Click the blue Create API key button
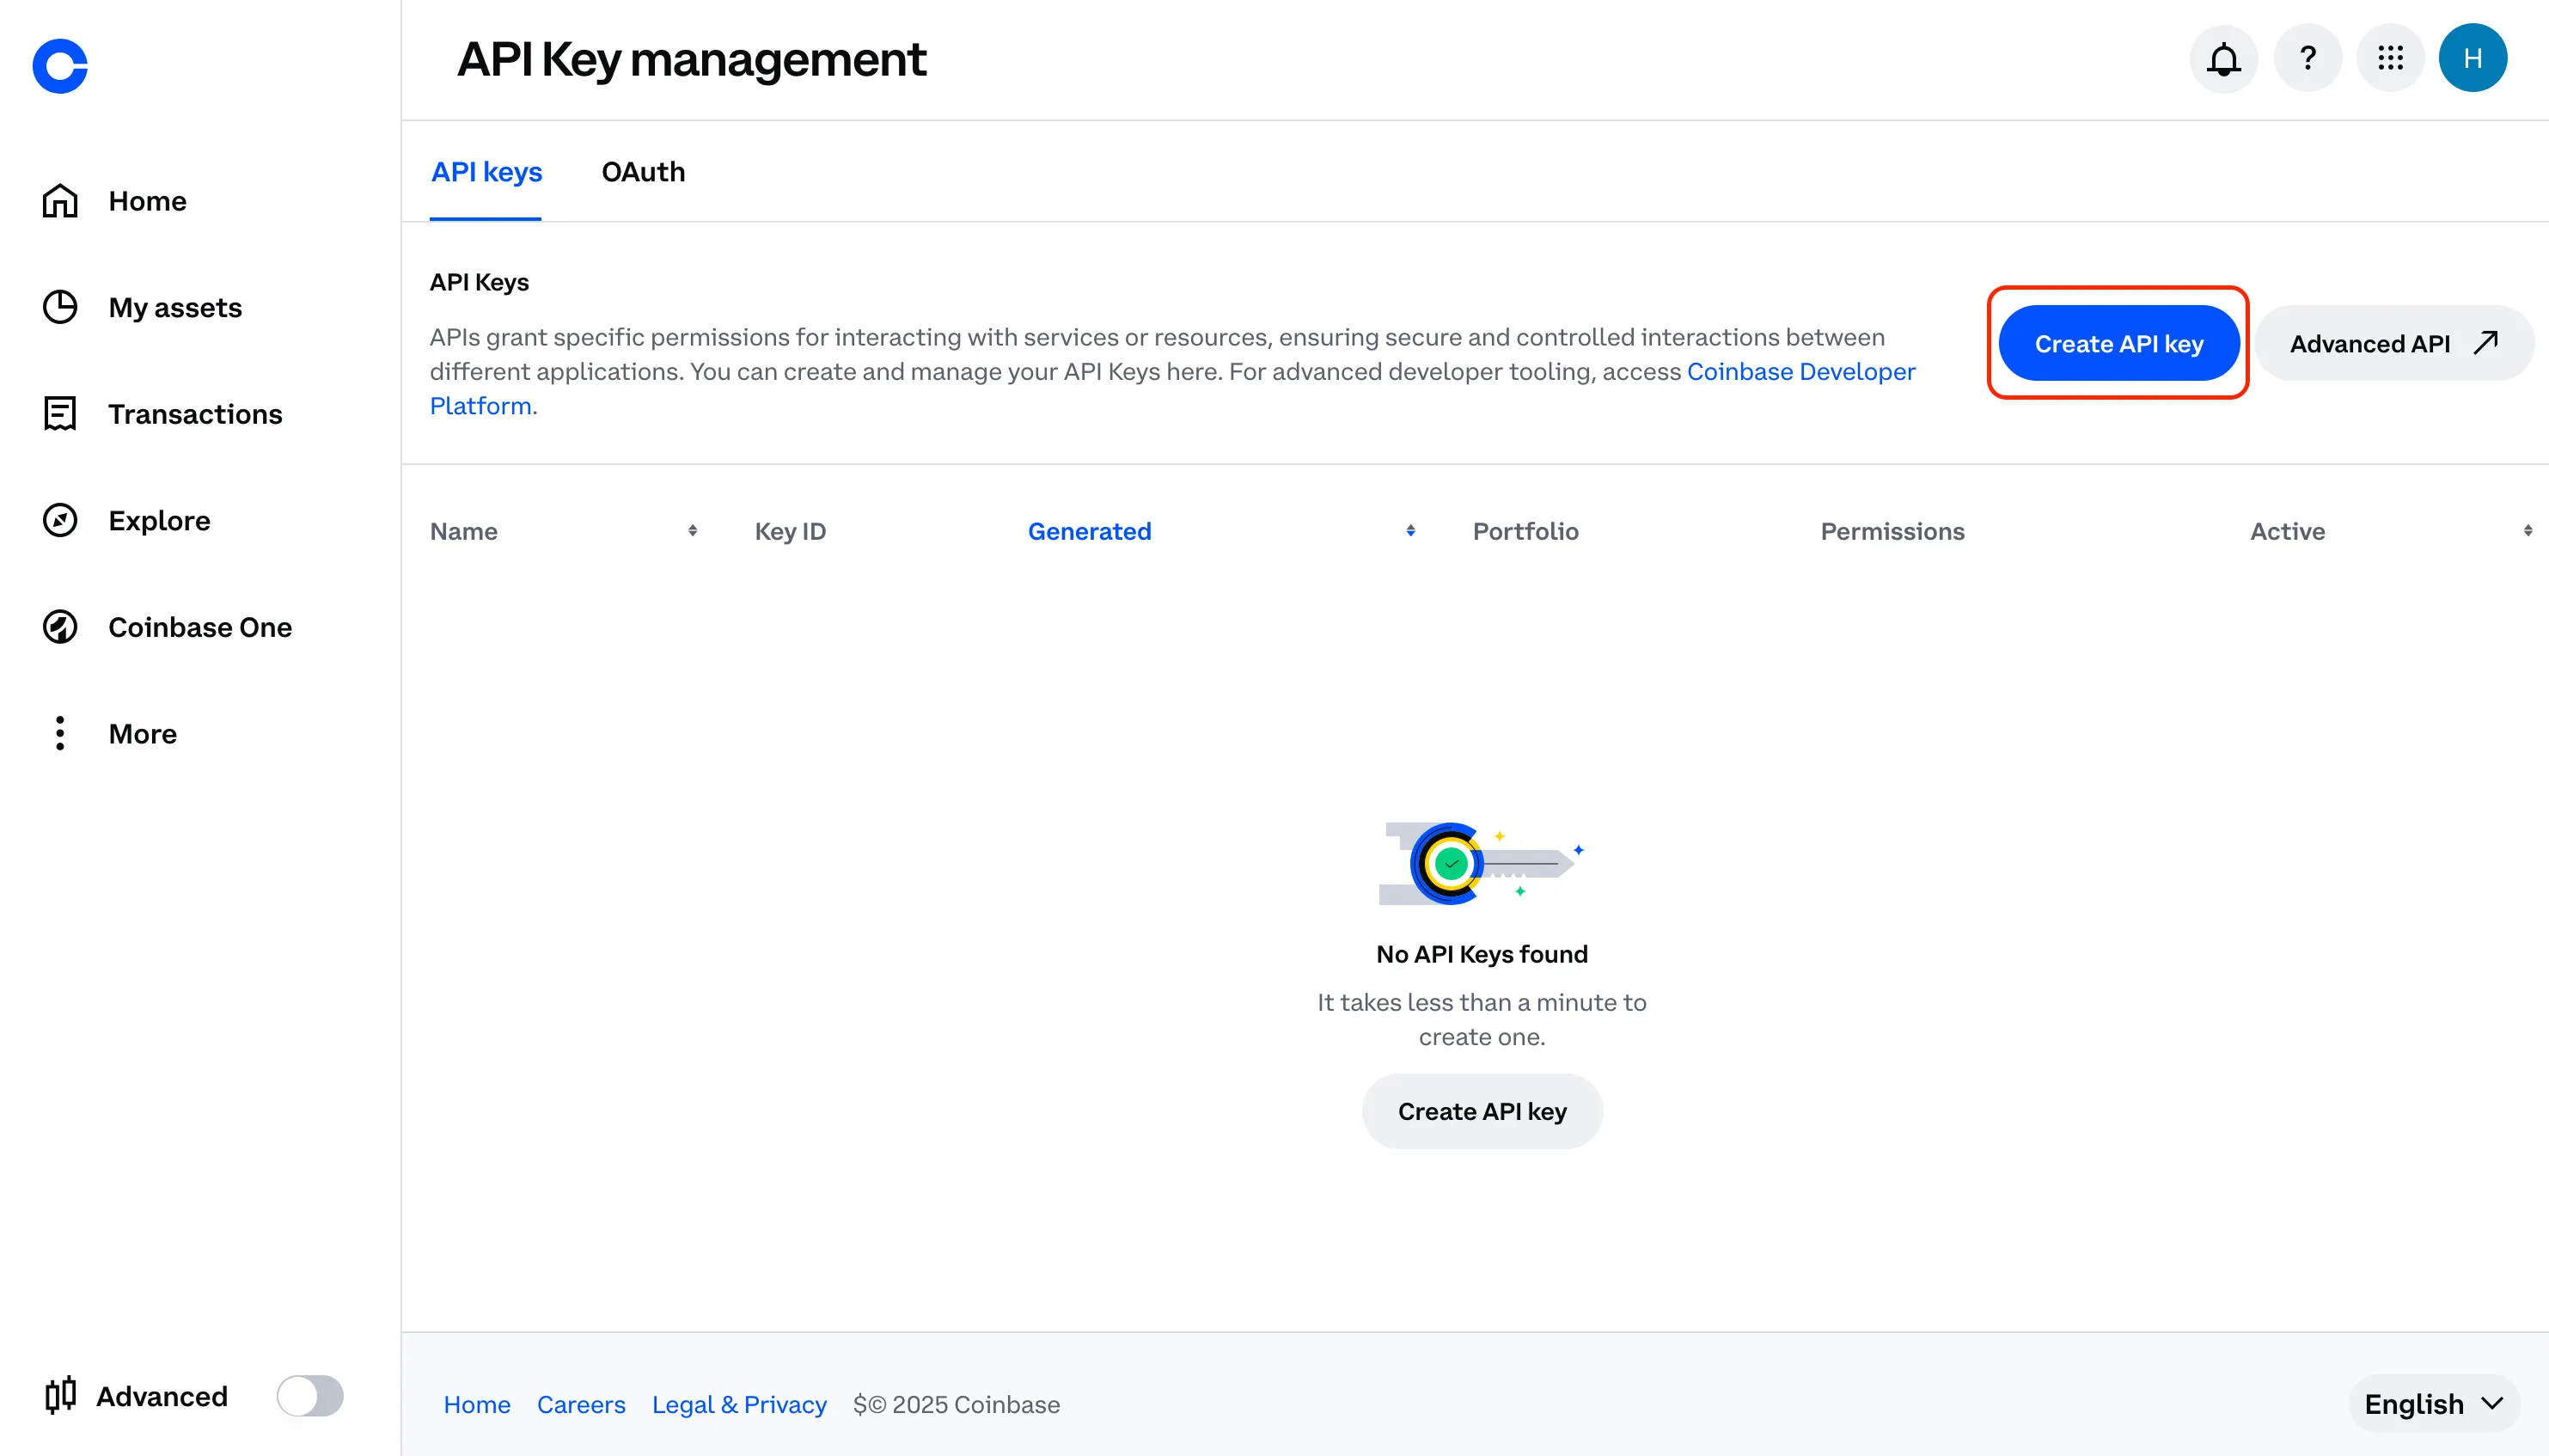 pyautogui.click(x=2118, y=343)
